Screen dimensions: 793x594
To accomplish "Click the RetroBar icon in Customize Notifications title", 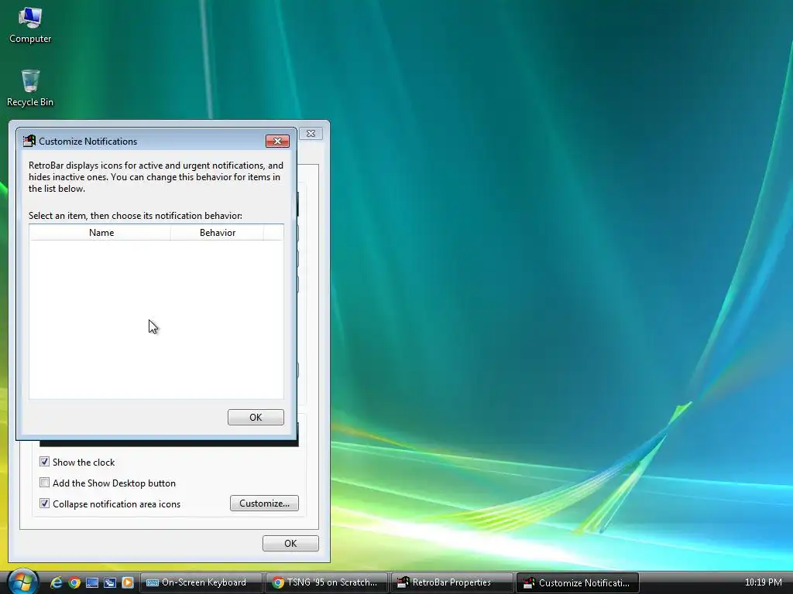I will pos(29,141).
